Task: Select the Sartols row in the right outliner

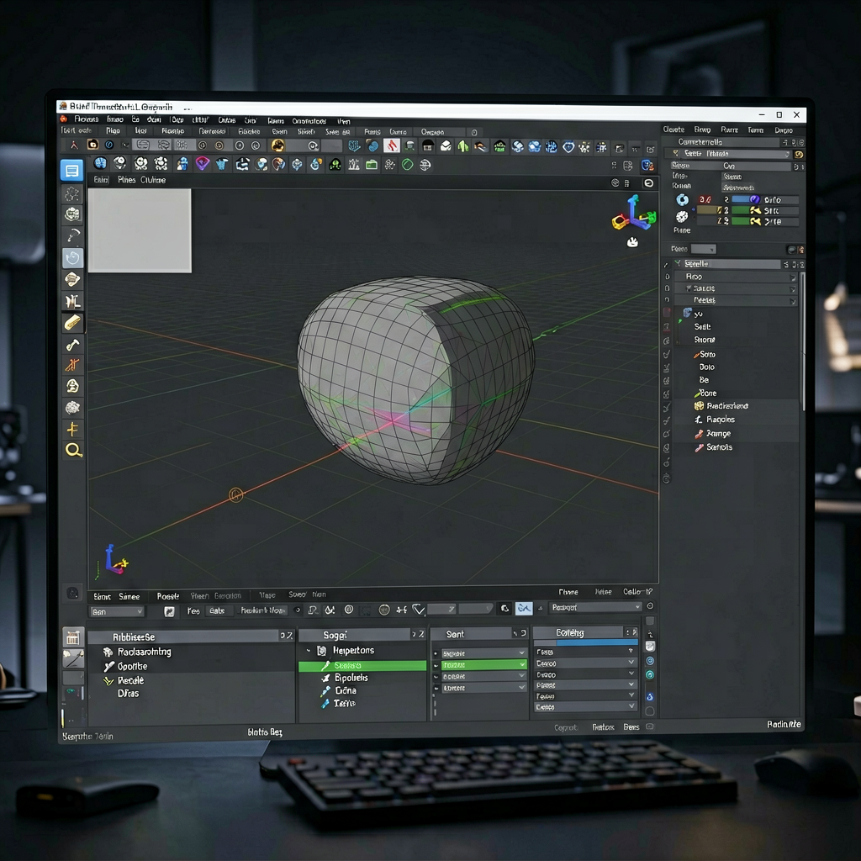Action: coord(720,447)
